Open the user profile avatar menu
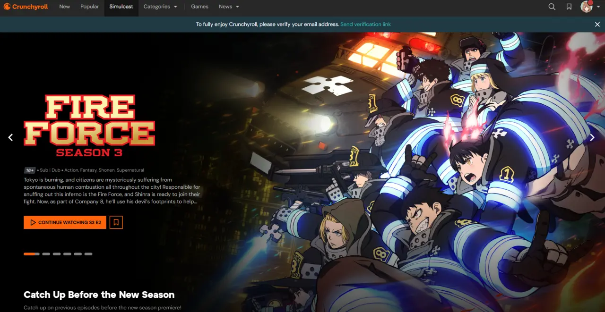This screenshot has height=312, width=605. 589,7
